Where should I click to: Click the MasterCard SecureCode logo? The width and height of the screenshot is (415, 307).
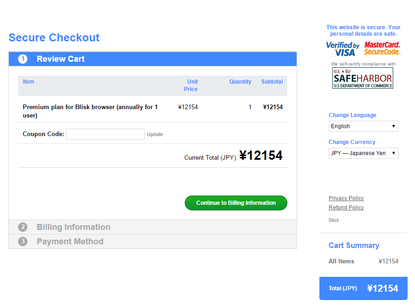tap(382, 48)
